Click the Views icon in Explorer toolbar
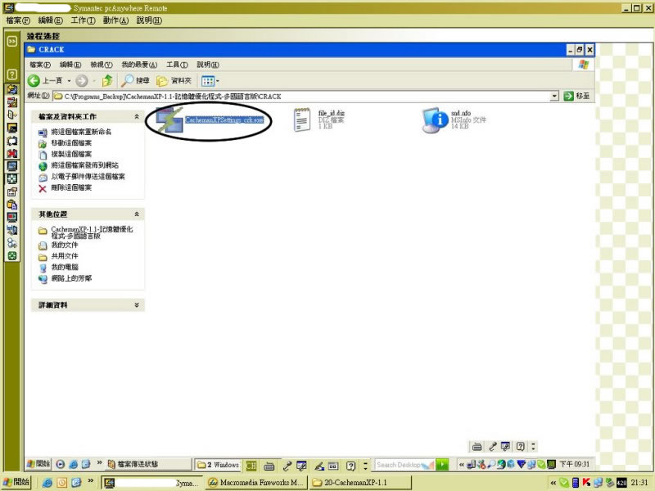The image size is (655, 491). tap(208, 80)
